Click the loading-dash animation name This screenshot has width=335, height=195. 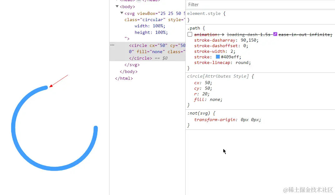click(242, 34)
